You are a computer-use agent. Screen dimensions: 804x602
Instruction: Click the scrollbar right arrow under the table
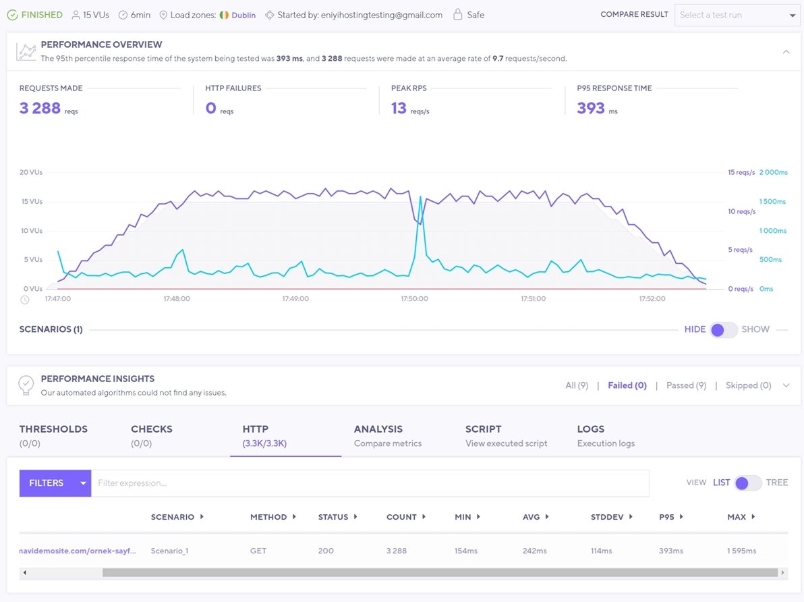(782, 572)
